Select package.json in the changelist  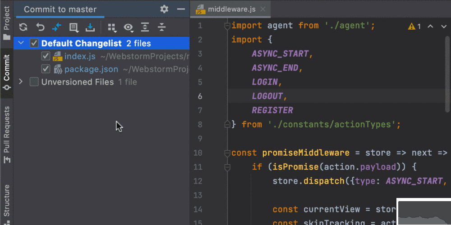pos(91,69)
